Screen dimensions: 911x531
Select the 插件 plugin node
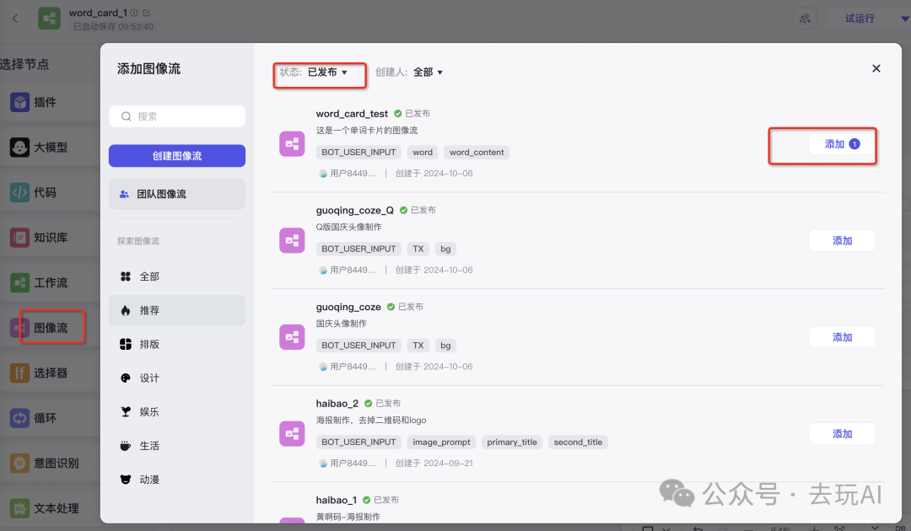click(x=50, y=103)
